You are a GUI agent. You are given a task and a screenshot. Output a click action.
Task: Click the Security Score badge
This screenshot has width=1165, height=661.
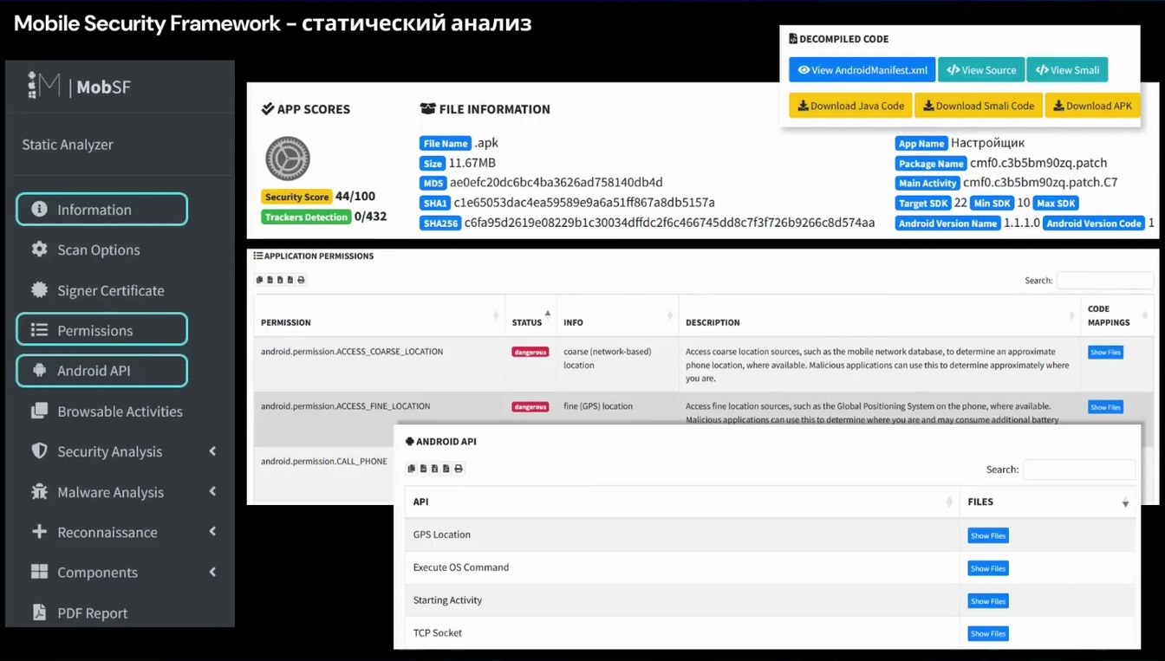tap(296, 197)
